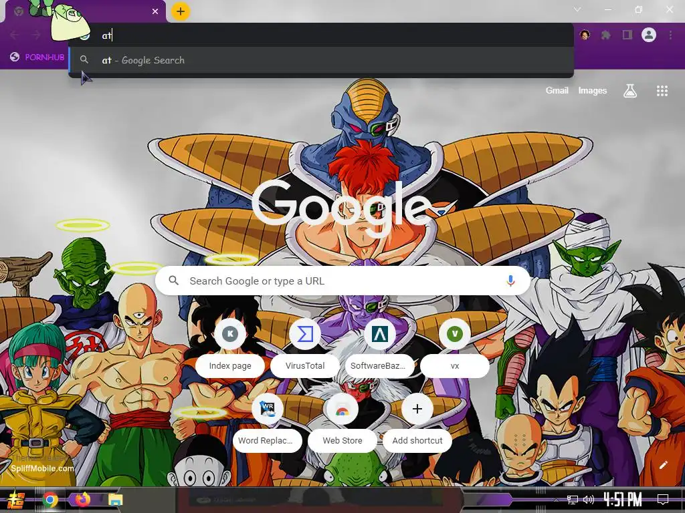685x513 pixels.
Task: Open the Chrome three-dot menu
Action: (x=670, y=35)
